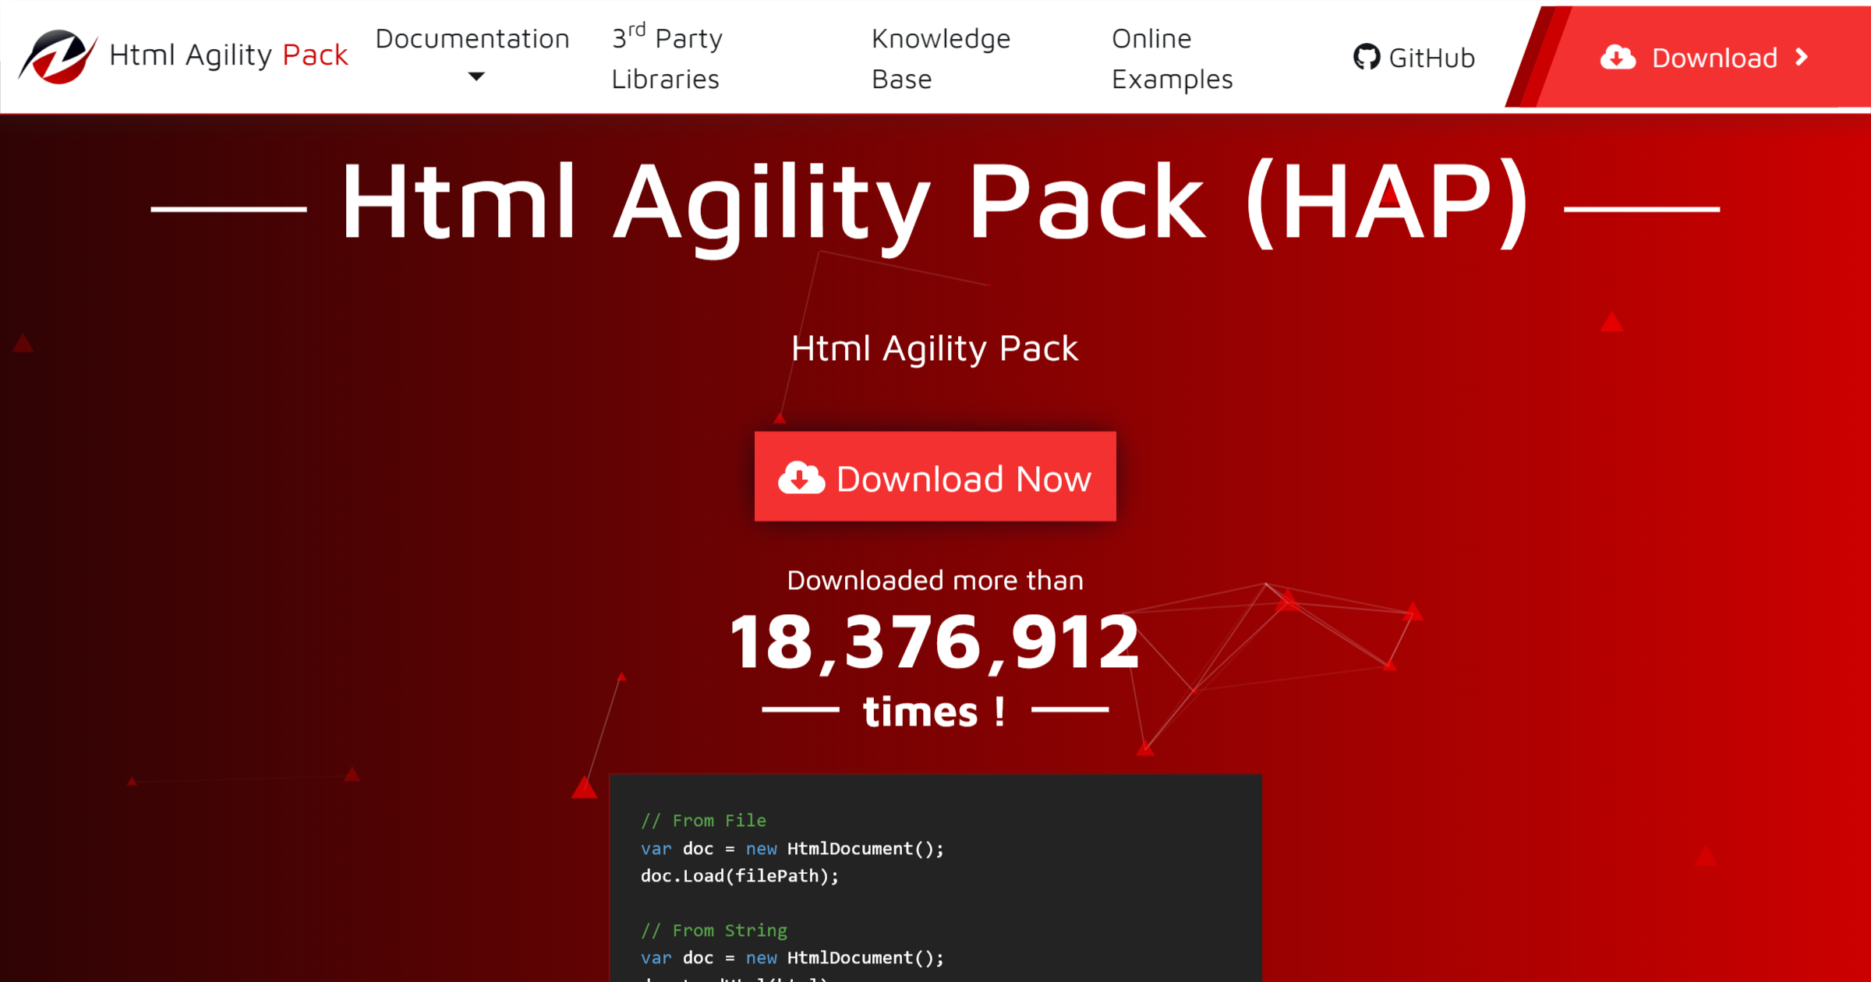
Task: Click cloud download icon in header button
Action: 1618,57
